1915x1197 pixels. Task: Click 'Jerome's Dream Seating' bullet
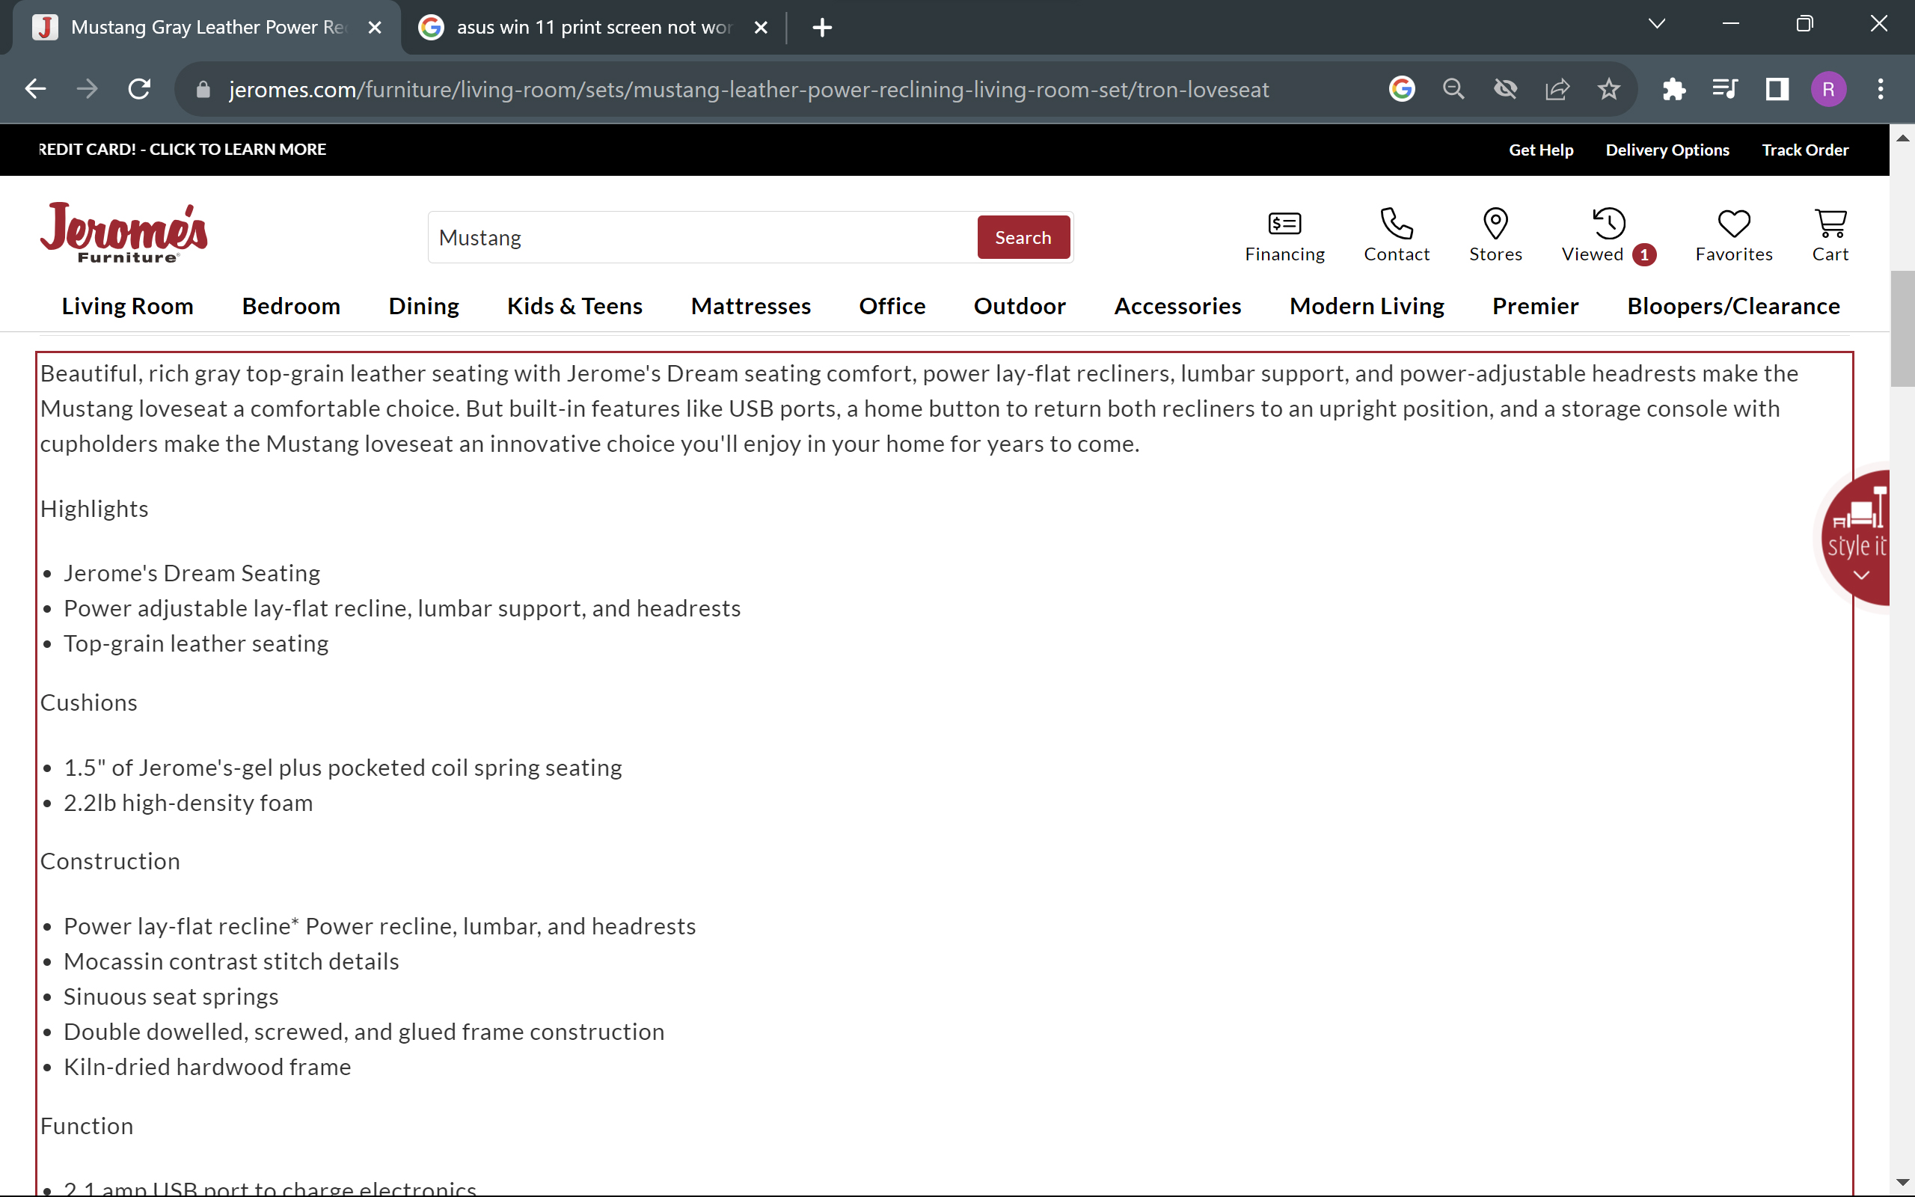click(191, 573)
